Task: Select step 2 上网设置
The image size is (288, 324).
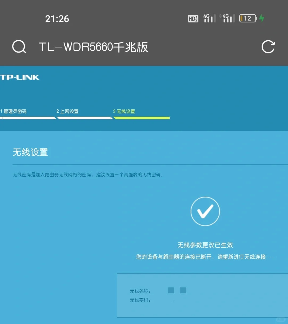Action: tap(67, 111)
